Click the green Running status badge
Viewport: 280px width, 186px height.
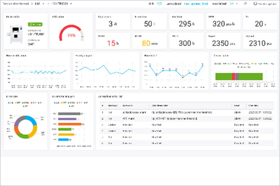click(x=32, y=24)
